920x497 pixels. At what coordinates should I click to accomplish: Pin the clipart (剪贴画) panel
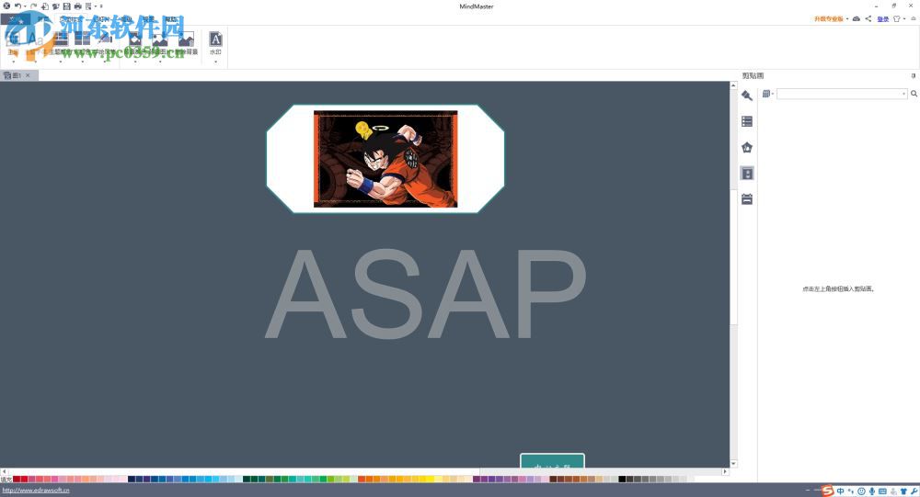(914, 75)
